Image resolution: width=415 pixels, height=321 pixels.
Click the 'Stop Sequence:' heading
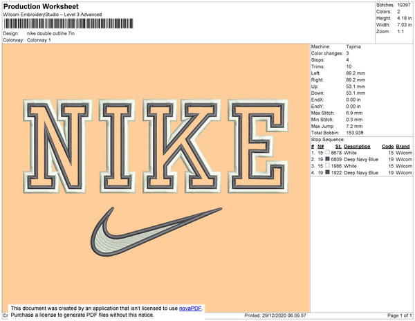(328, 140)
